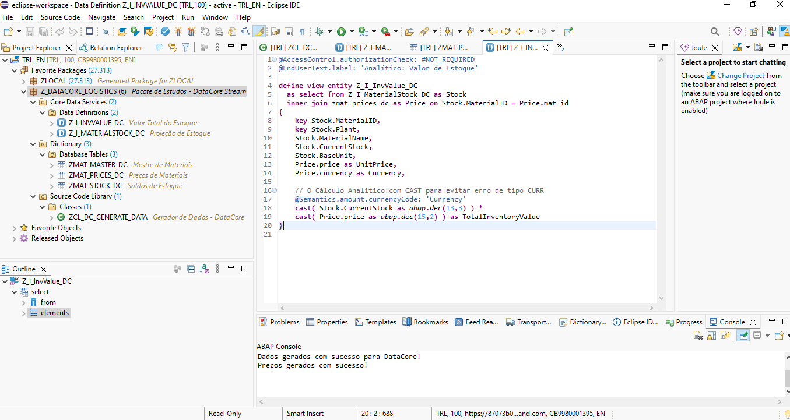
Task: Show hidden editor tabs overflow list
Action: [x=560, y=48]
